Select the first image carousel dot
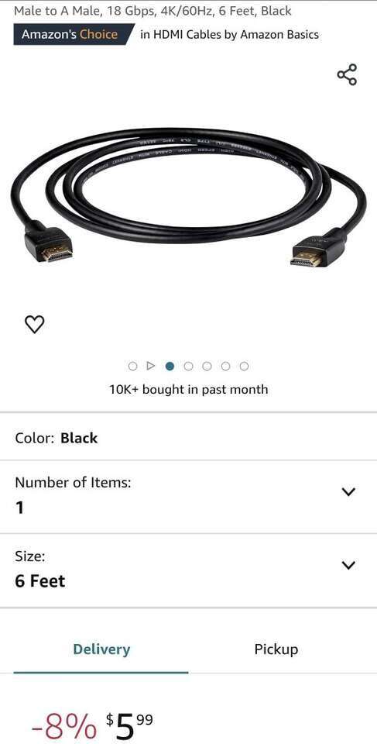Screen dimensions: 377x744 coord(133,366)
